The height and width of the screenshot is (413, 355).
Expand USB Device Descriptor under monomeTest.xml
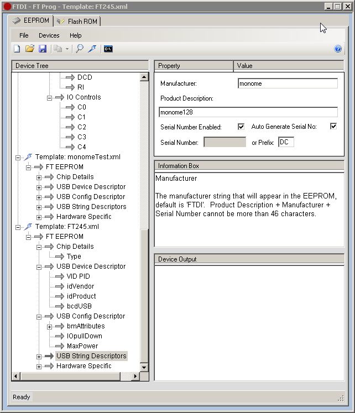tap(39, 188)
